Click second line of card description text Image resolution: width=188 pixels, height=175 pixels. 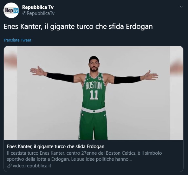coord(69,159)
